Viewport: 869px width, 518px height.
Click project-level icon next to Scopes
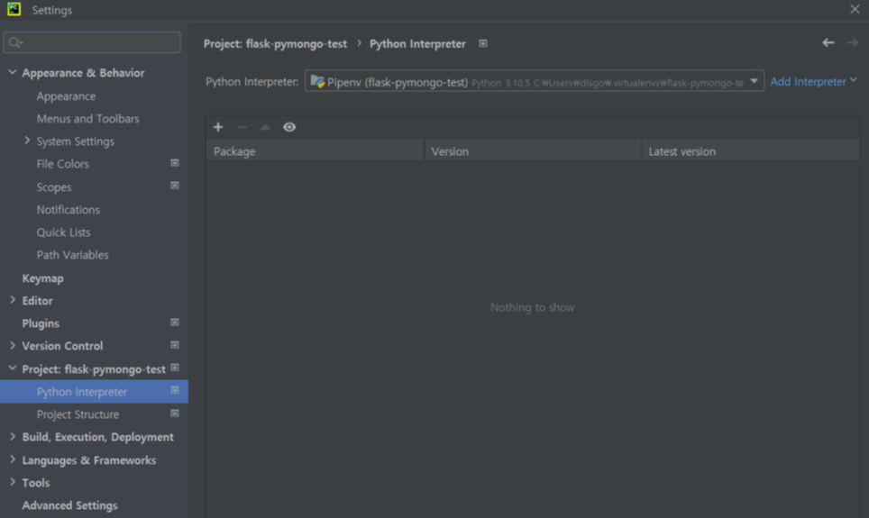click(x=175, y=186)
